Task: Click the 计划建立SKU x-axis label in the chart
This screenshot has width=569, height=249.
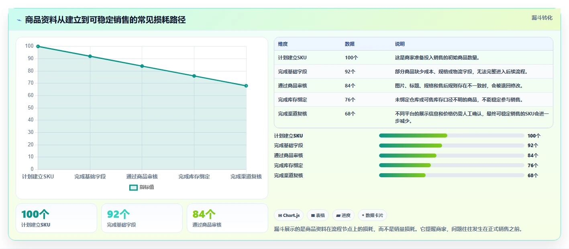Action: [x=38, y=177]
